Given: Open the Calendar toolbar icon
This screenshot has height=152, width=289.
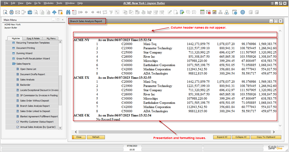Looking at the screenshot, I should 202,12.
